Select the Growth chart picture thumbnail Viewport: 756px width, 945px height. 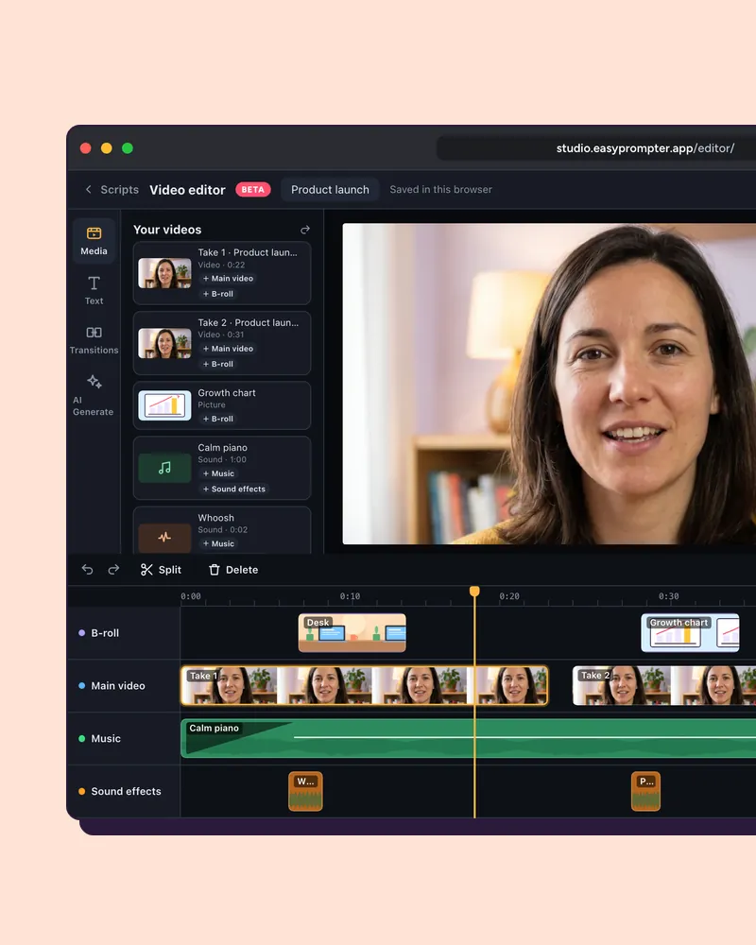(x=164, y=405)
